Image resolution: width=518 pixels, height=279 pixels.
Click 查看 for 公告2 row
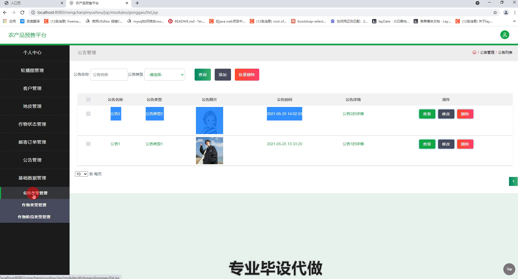click(427, 114)
